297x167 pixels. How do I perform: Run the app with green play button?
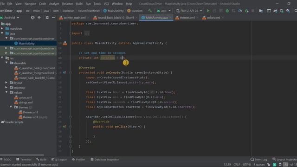[208, 11]
